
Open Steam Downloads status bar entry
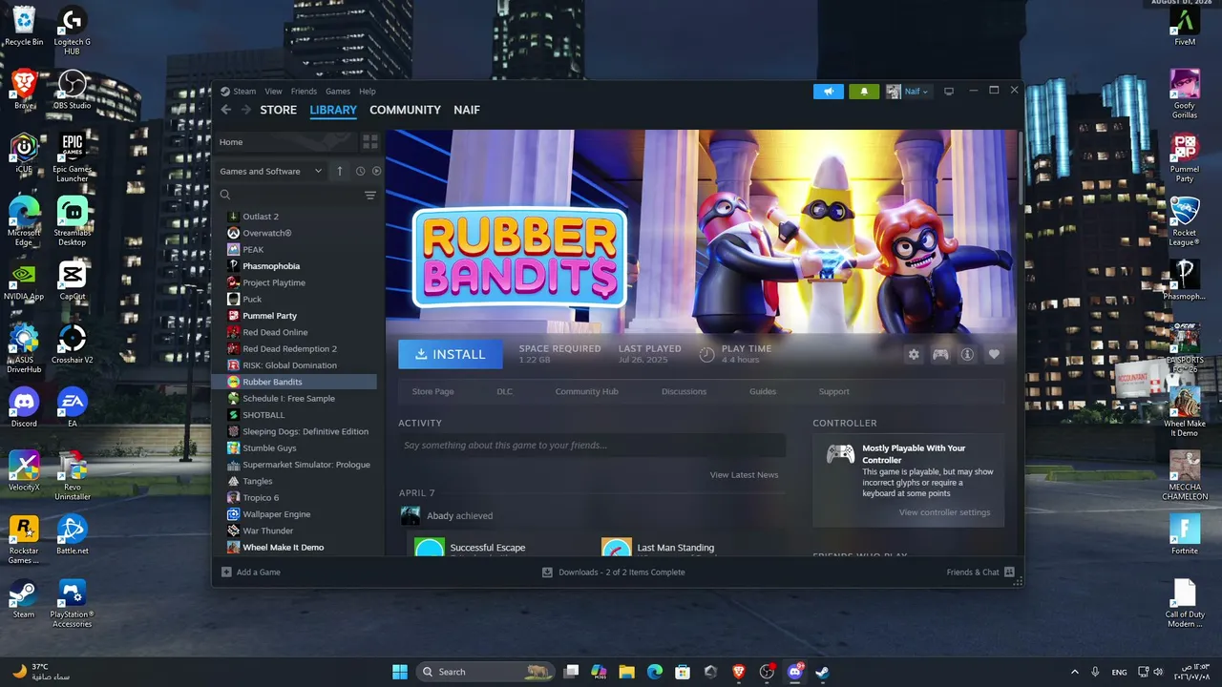614,572
